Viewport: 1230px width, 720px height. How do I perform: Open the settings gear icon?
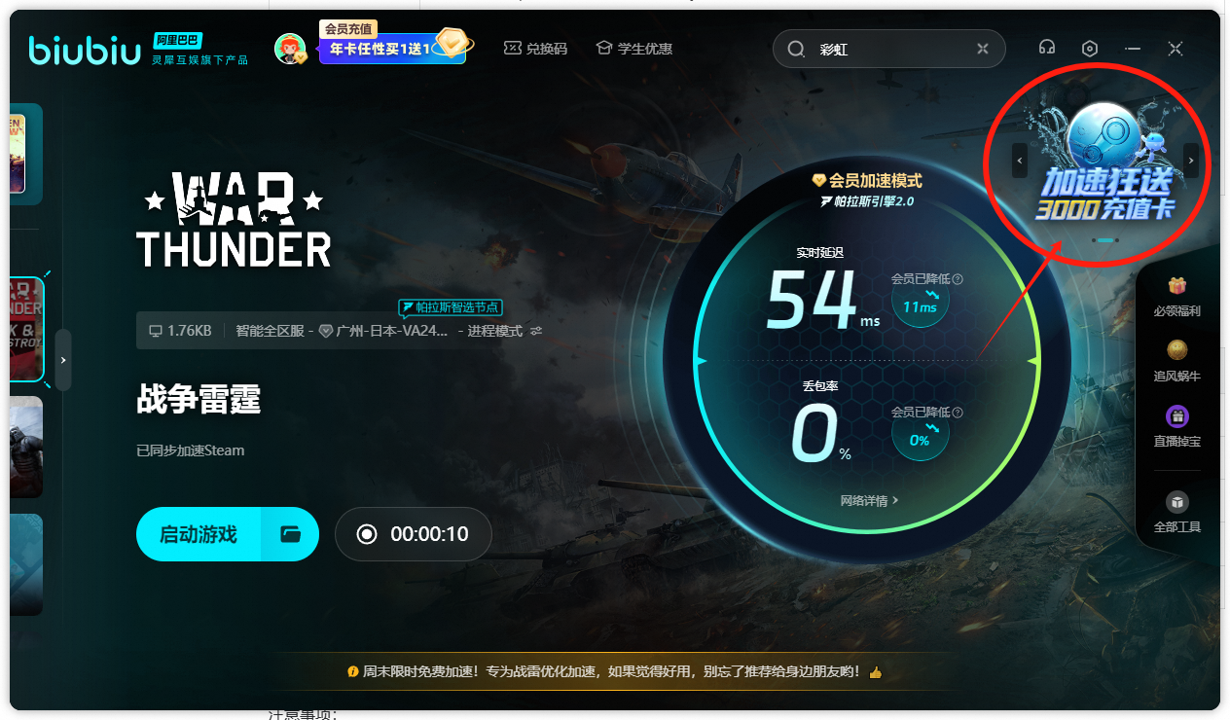point(1089,47)
